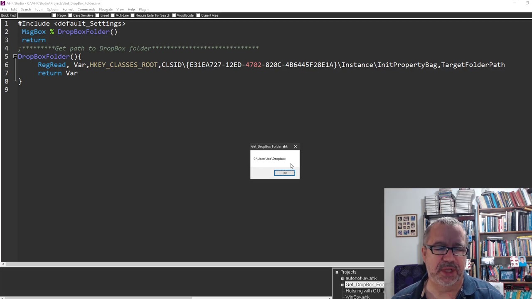This screenshot has width=532, height=299.
Task: Expand the Get_DropBox_Folder project node
Action: coord(342,284)
